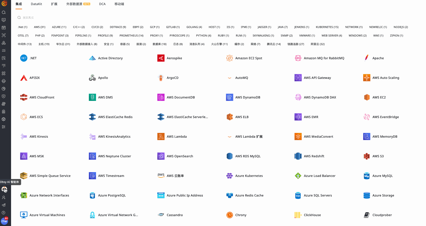
Task: Select the .NET blue circle icon
Action: point(24,58)
